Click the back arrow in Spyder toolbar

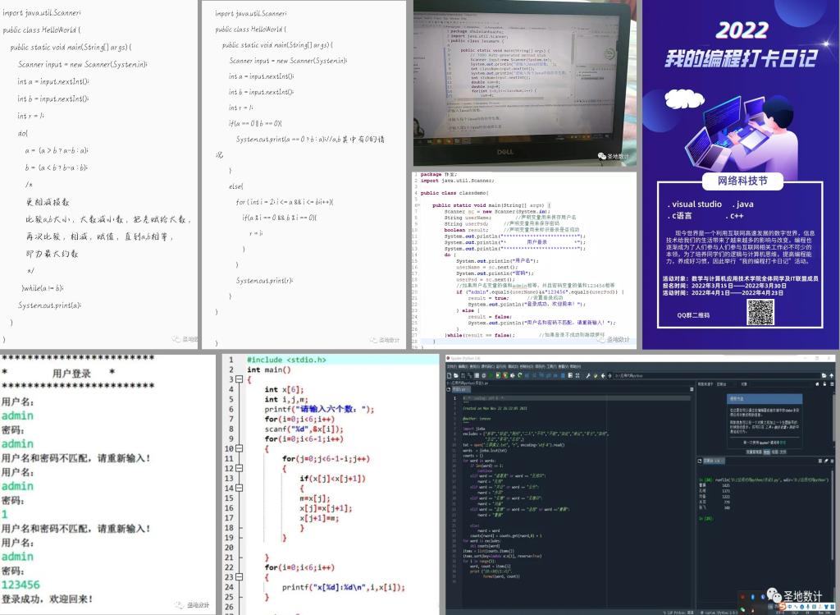[603, 376]
